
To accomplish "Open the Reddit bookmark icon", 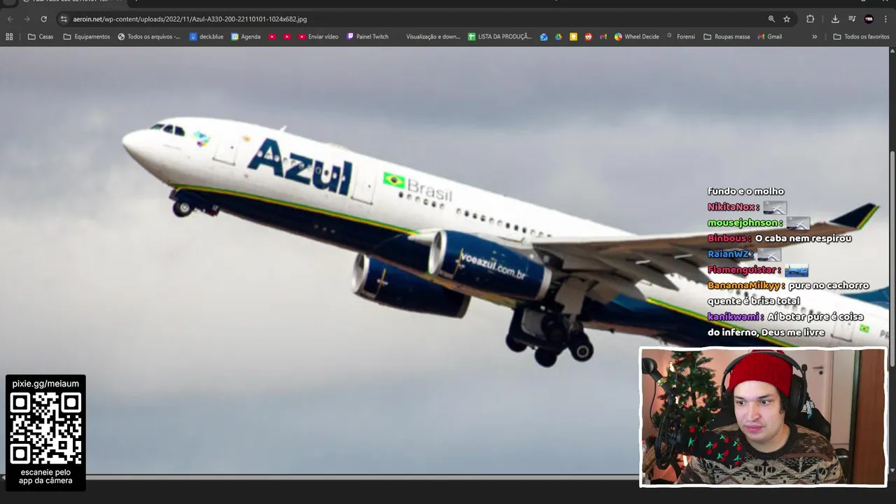I will [x=588, y=36].
